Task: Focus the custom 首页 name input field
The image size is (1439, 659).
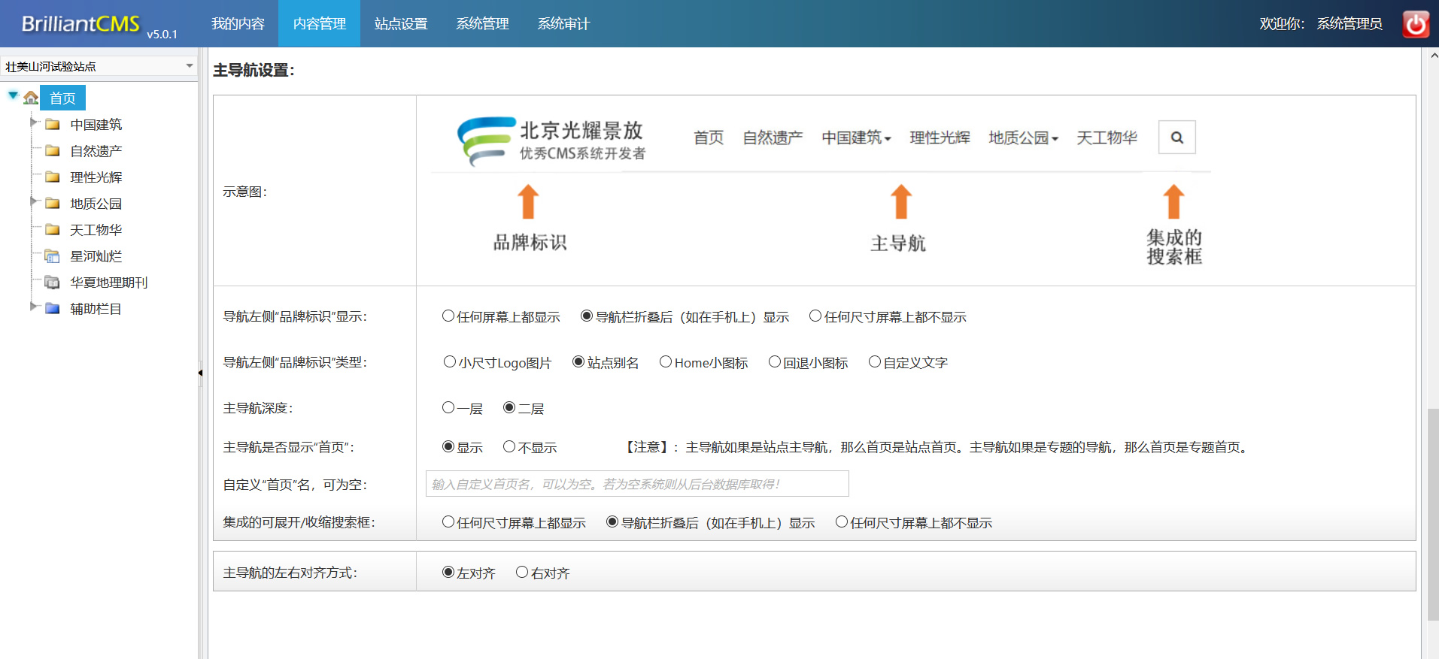Action: coord(637,484)
